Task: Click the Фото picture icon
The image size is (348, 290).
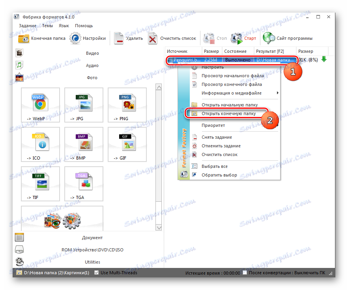Action: tap(19, 77)
